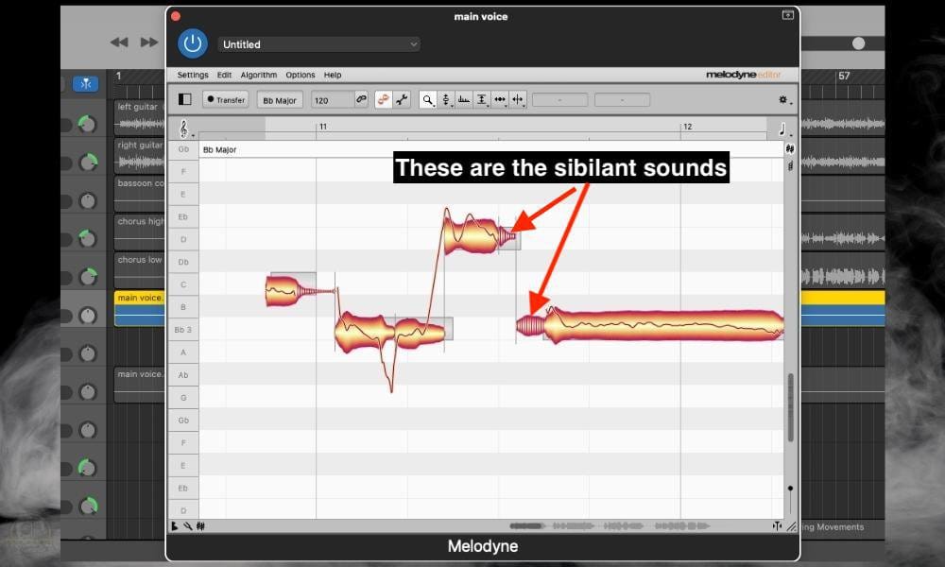
Task: Toggle the tempo link chain icon
Action: 361,99
